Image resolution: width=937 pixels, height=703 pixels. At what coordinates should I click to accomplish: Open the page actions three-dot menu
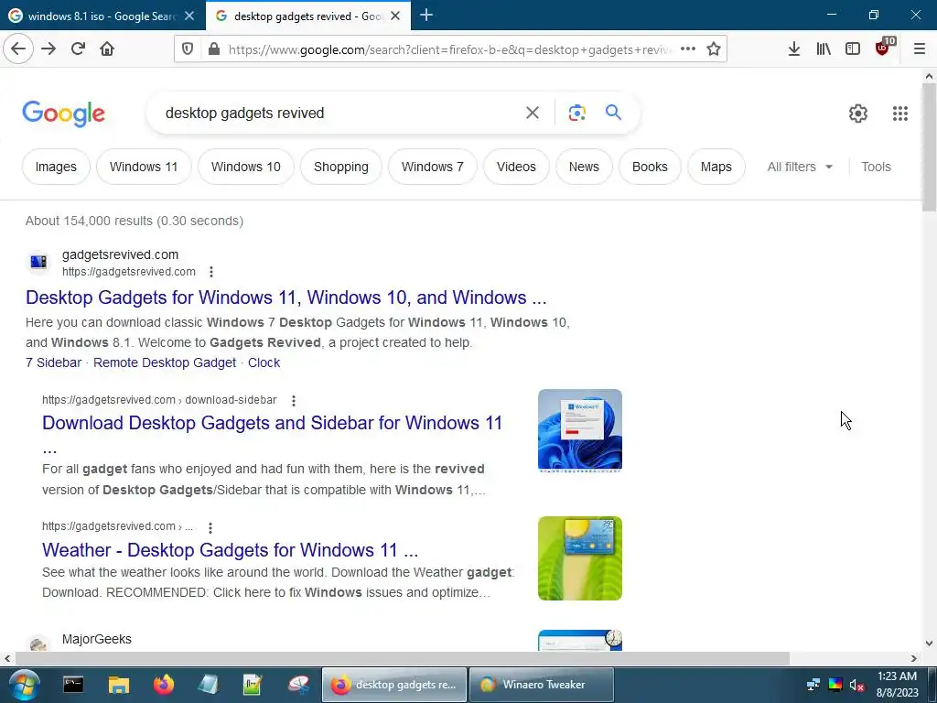tap(688, 49)
